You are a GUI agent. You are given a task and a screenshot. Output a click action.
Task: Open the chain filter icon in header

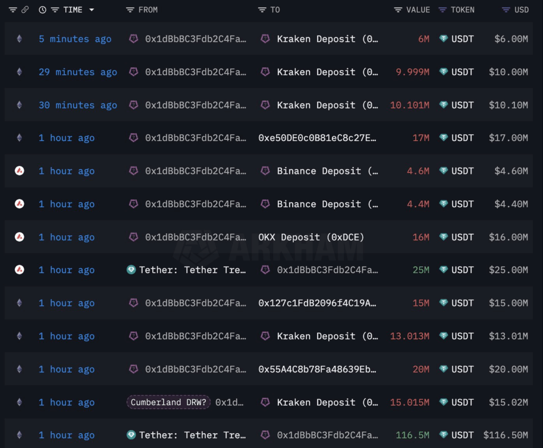[13, 10]
